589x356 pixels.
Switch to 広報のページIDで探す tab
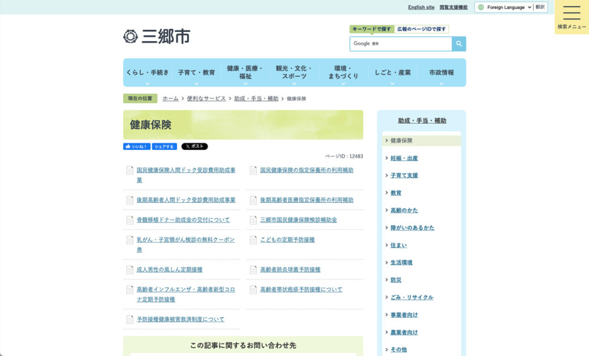click(421, 29)
